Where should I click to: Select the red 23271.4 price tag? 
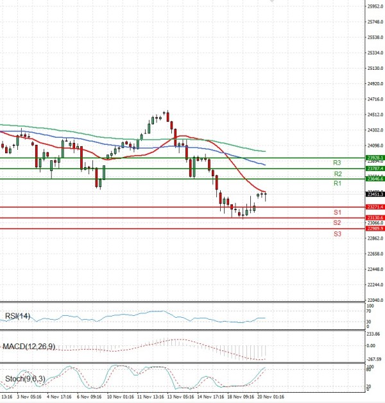[x=375, y=207]
